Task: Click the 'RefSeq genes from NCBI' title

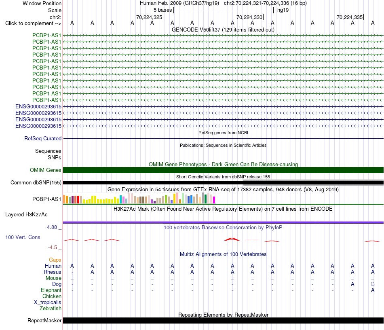Action: click(x=223, y=133)
